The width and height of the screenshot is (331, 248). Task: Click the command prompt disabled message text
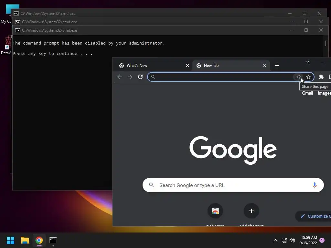pos(89,43)
